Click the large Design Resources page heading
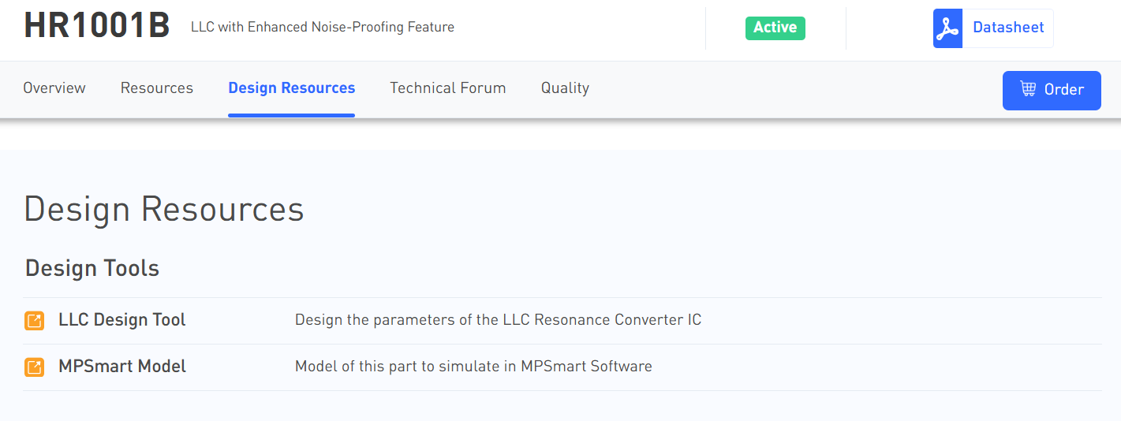 (164, 210)
